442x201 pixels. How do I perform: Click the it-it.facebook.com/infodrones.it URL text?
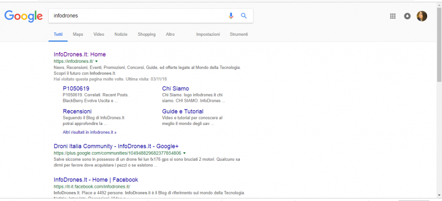coord(92,186)
